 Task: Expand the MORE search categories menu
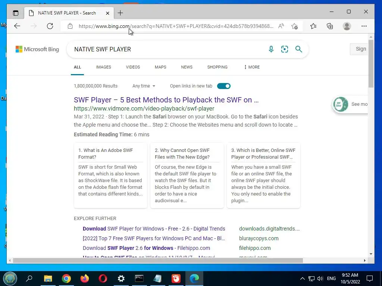click(252, 67)
